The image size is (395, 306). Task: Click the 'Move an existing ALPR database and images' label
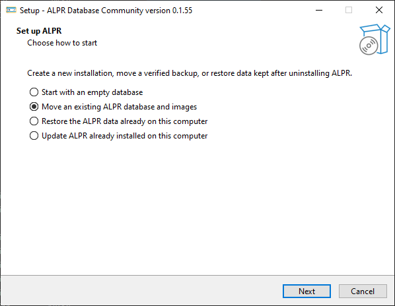point(119,107)
